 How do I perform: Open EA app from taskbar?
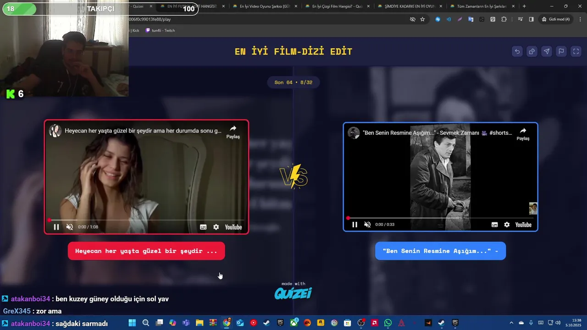click(307, 323)
